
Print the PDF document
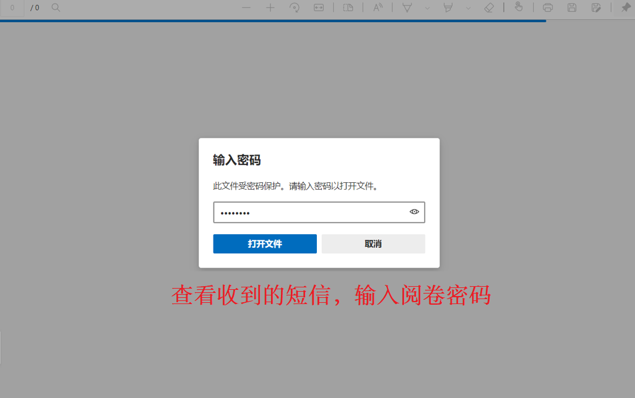[548, 7]
